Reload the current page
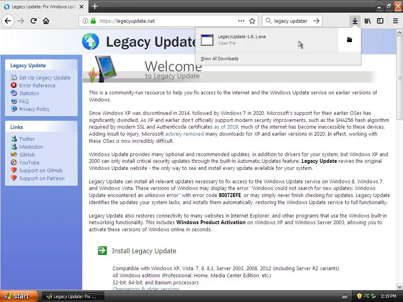 click(33, 21)
